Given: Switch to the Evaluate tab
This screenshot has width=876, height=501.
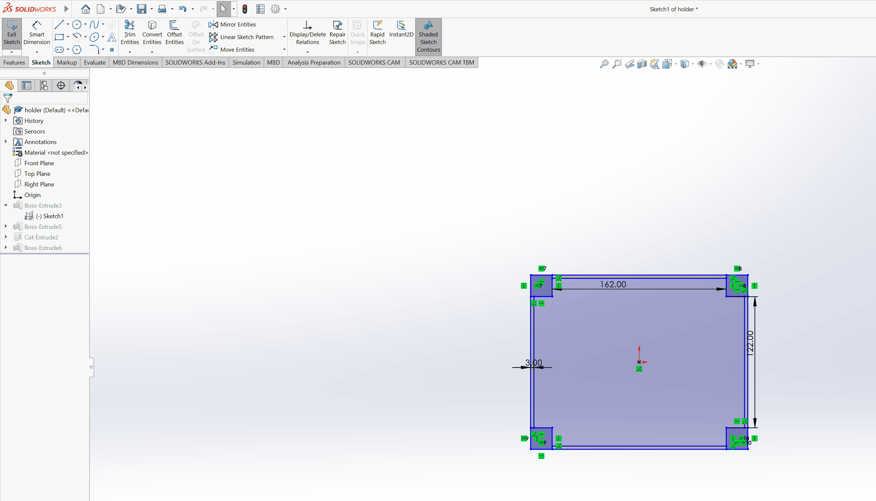Looking at the screenshot, I should (95, 62).
